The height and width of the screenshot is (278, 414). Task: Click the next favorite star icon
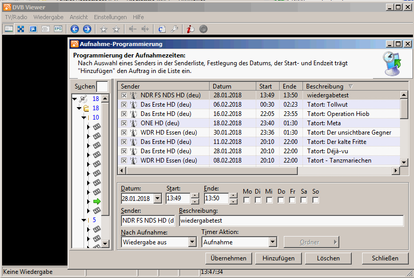(116, 29)
